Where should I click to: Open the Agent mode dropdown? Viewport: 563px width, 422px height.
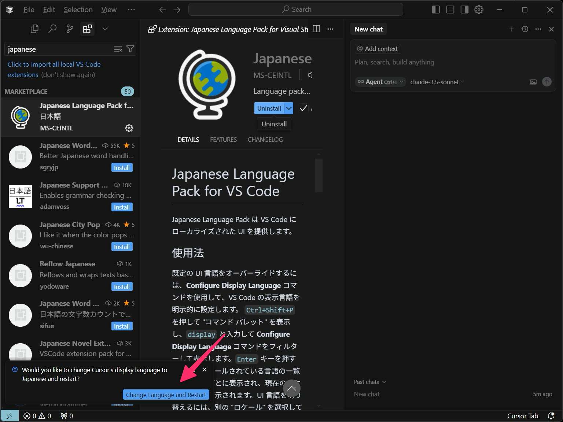click(380, 82)
